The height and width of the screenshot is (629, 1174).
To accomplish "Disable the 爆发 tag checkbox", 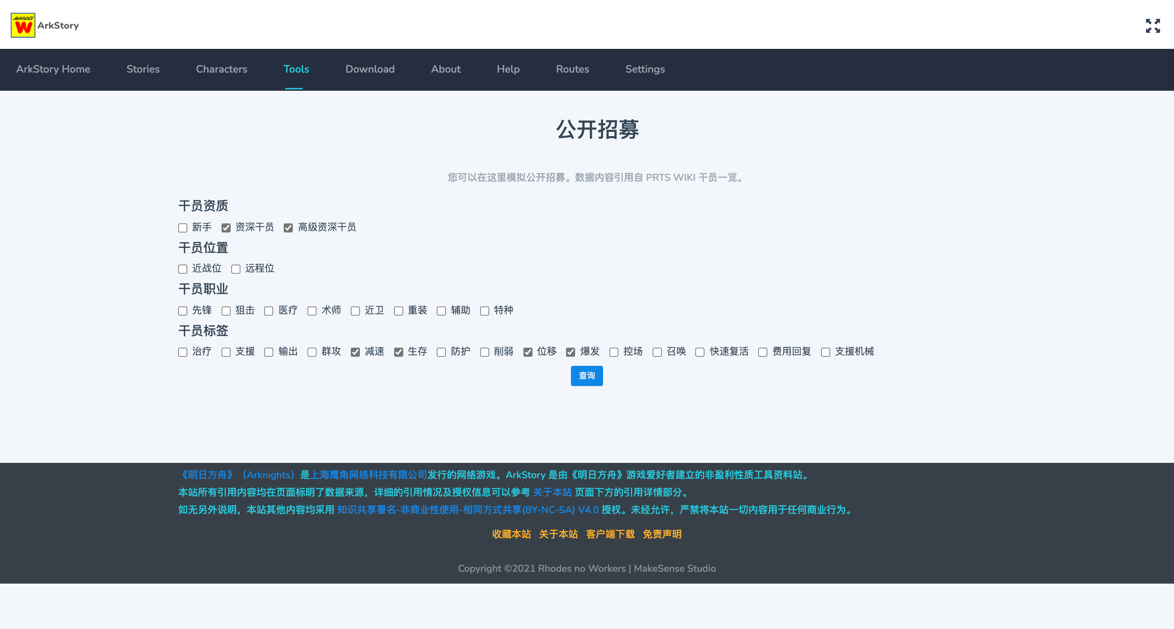I will tap(571, 352).
